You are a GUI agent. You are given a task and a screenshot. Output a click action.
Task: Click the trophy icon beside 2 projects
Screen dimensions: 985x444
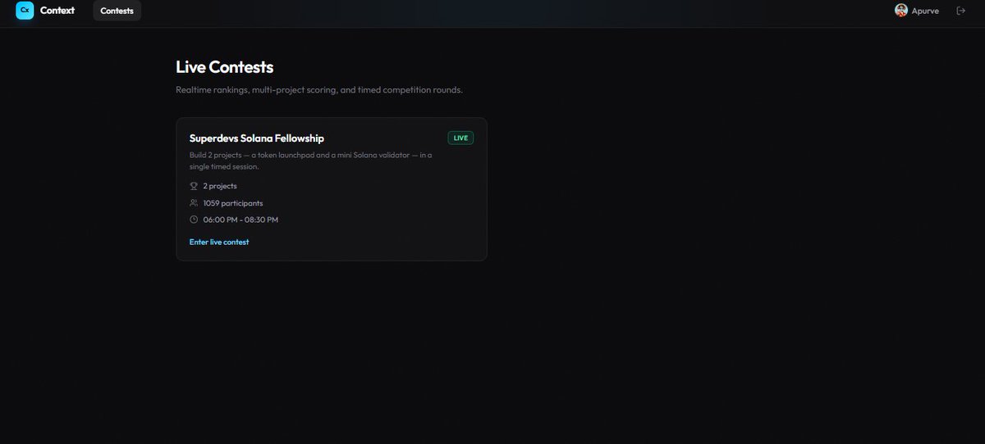click(194, 186)
